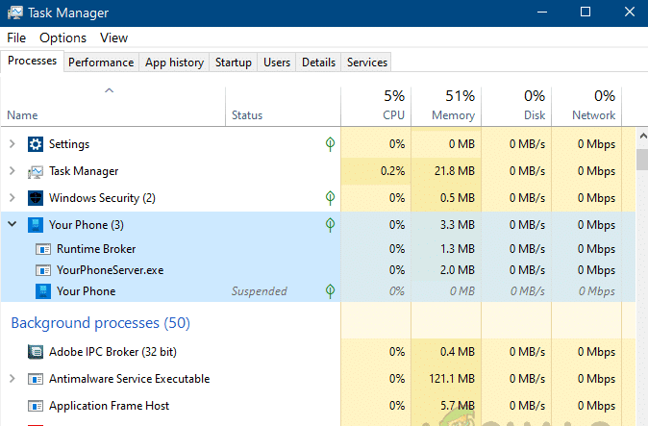Image resolution: width=648 pixels, height=426 pixels.
Task: Select the suspended Your Phone child name
Action: point(86,291)
